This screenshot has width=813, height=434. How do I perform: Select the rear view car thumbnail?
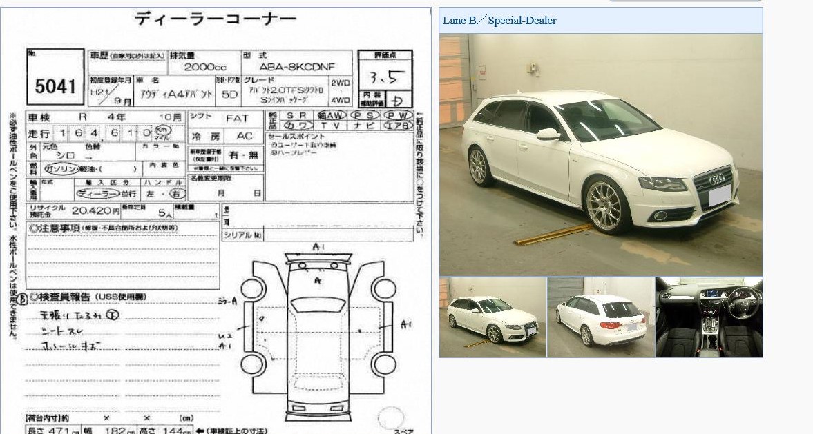click(x=601, y=317)
